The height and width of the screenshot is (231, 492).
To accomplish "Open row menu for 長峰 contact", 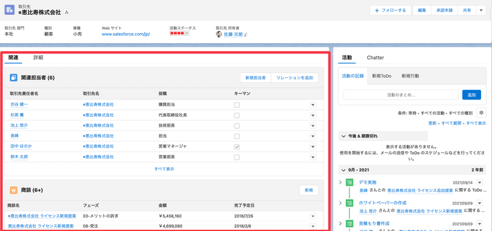I will click(x=313, y=136).
